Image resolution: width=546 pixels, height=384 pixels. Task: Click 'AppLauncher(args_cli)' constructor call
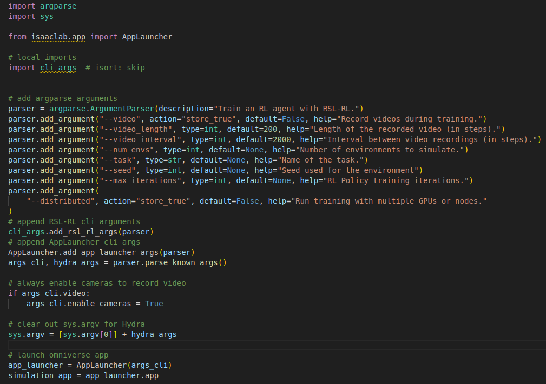pos(124,365)
